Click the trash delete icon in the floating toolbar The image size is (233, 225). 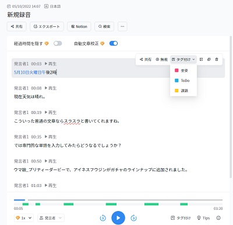point(217,60)
